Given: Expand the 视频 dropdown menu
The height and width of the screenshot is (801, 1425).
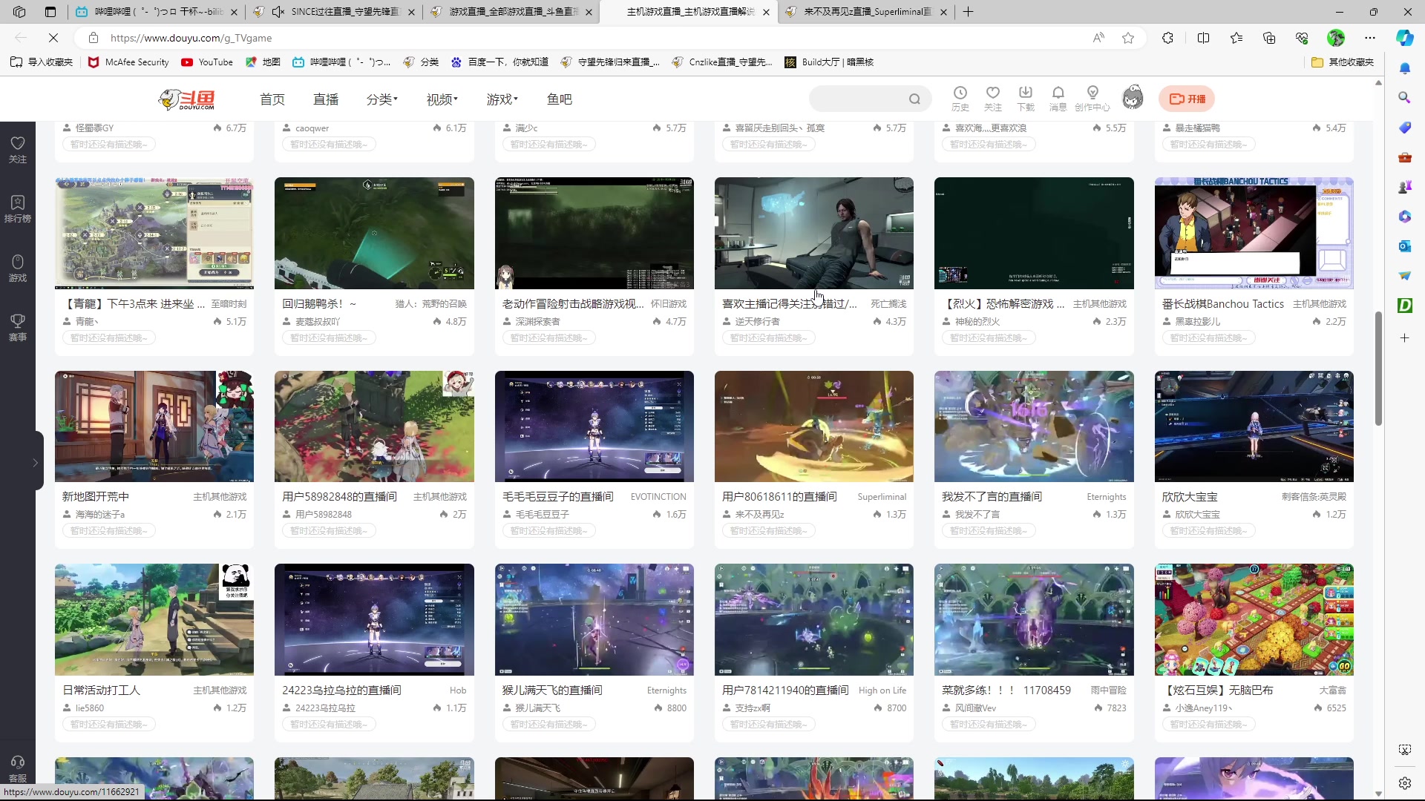Looking at the screenshot, I should 442,99.
